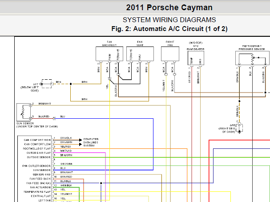The height and width of the screenshot is (202, 270).
Task: Click the 'FAN ACTUATION' pin label
Action: click(x=40, y=187)
